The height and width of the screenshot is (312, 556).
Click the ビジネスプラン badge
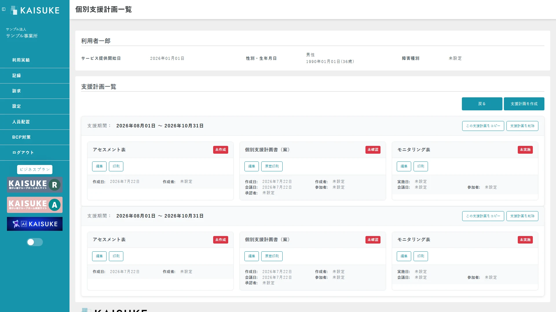pyautogui.click(x=35, y=170)
